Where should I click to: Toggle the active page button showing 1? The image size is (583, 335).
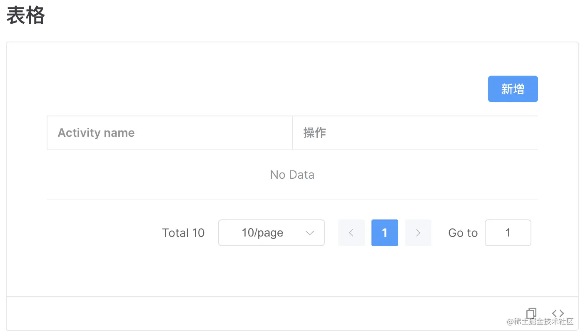[x=384, y=233]
